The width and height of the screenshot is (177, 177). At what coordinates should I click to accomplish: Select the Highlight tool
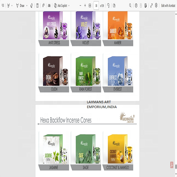(x=8, y=5)
